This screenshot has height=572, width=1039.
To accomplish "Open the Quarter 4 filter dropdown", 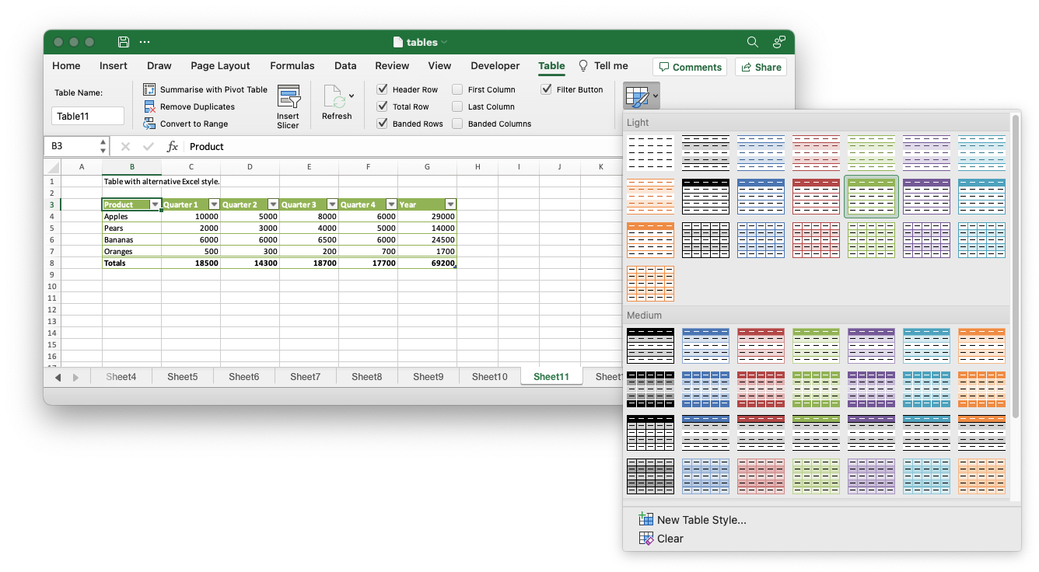I will pyautogui.click(x=391, y=204).
